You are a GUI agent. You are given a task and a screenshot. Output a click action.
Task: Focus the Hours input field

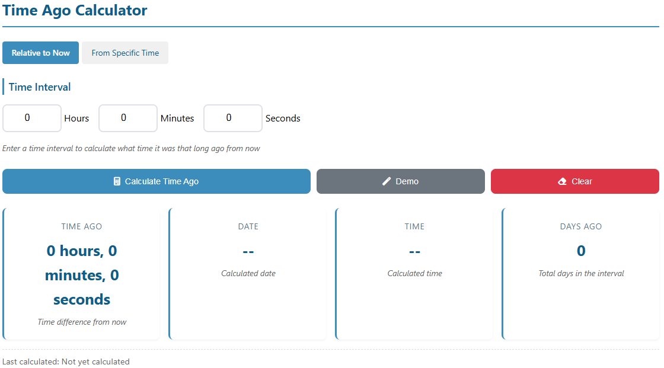coord(32,118)
